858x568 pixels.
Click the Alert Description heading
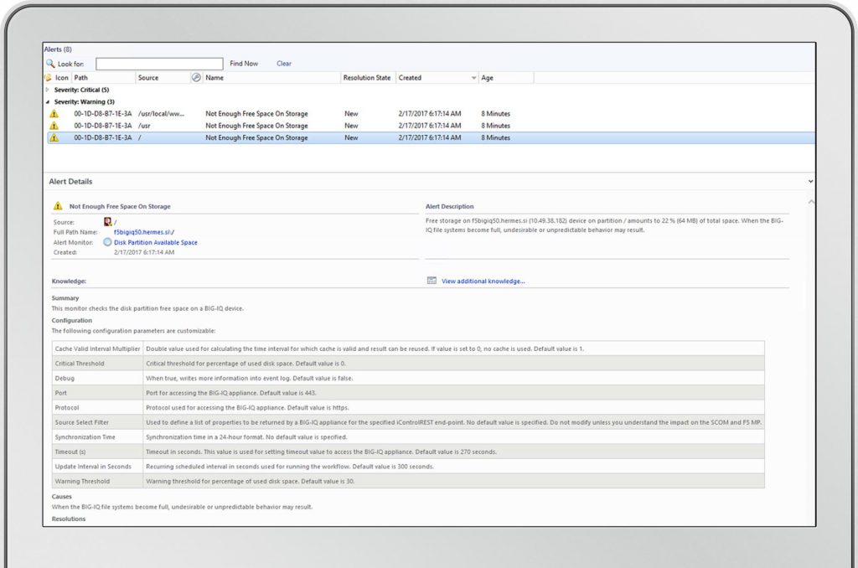point(449,206)
